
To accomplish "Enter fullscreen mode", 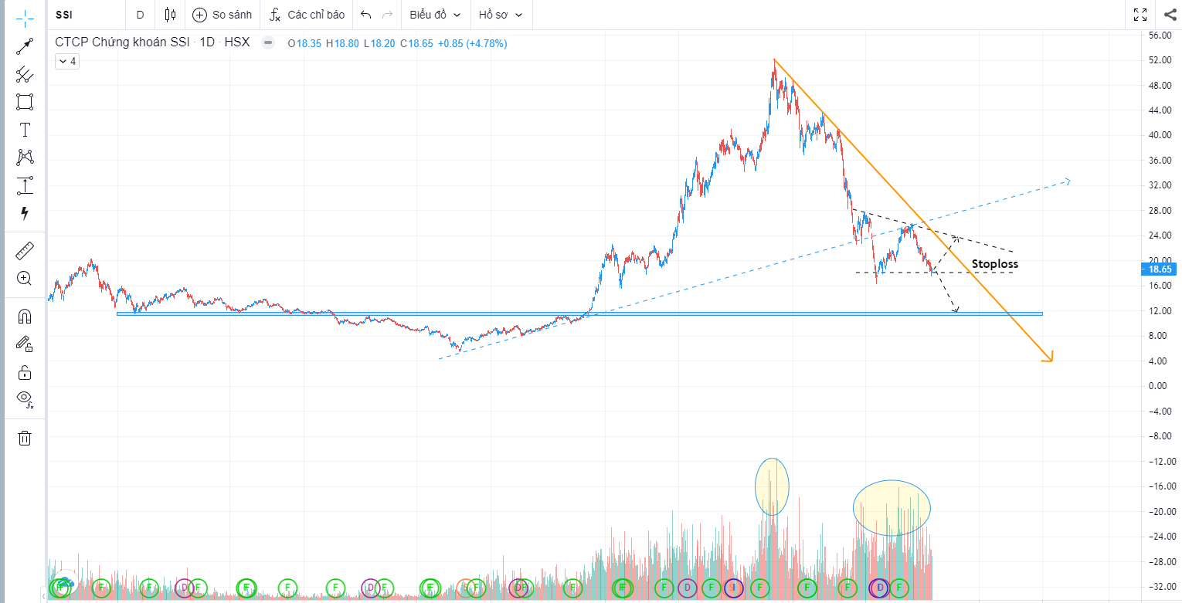I will (x=1140, y=15).
